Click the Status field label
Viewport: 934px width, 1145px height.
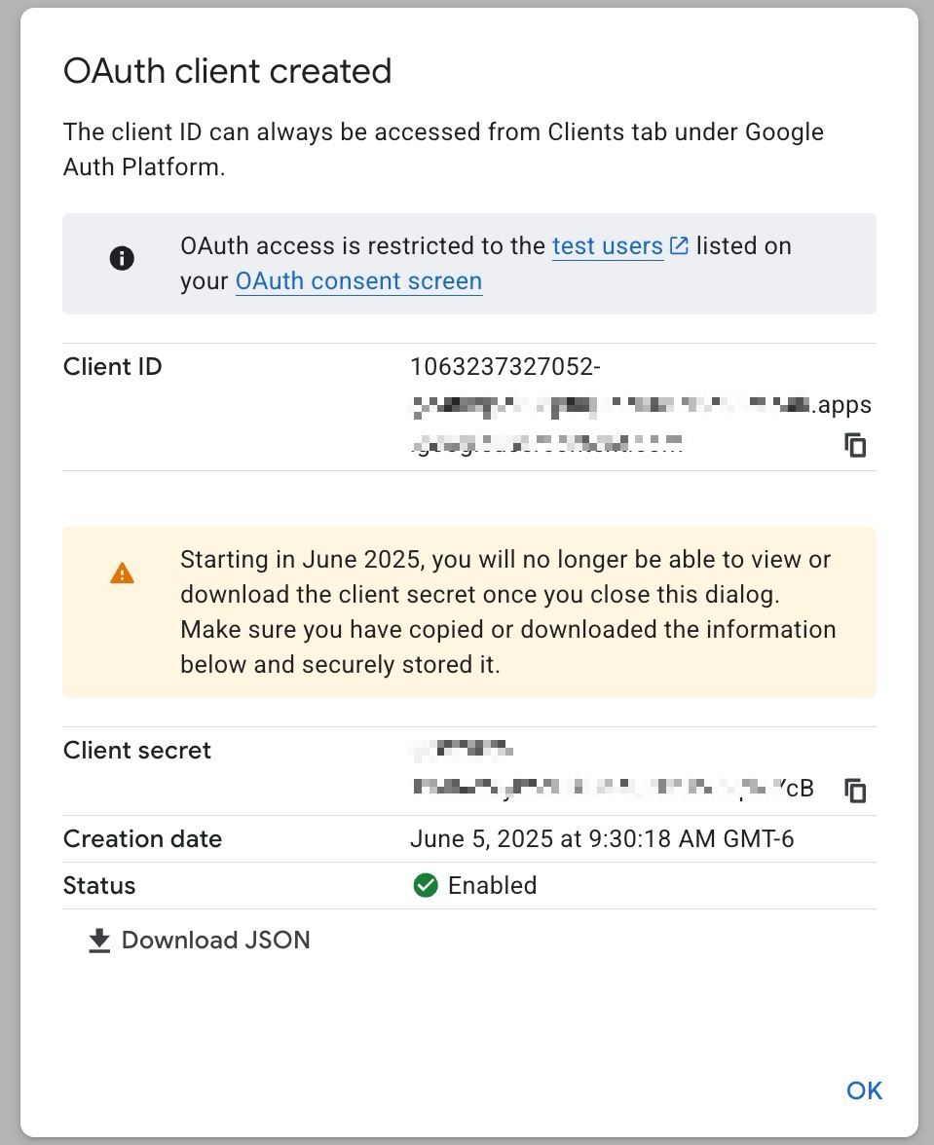(x=99, y=886)
